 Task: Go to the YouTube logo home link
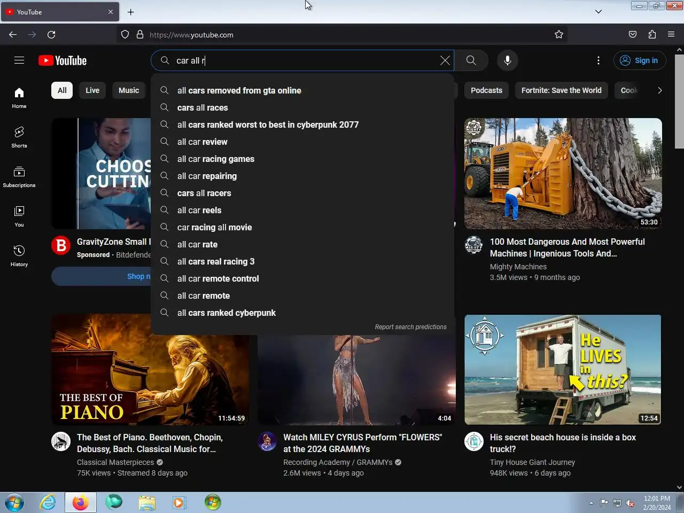point(63,60)
